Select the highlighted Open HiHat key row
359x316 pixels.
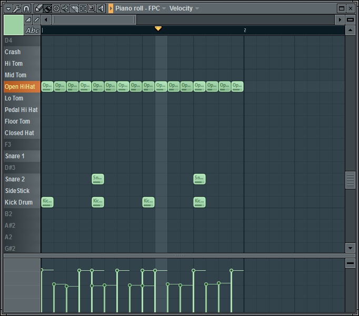(x=22, y=87)
